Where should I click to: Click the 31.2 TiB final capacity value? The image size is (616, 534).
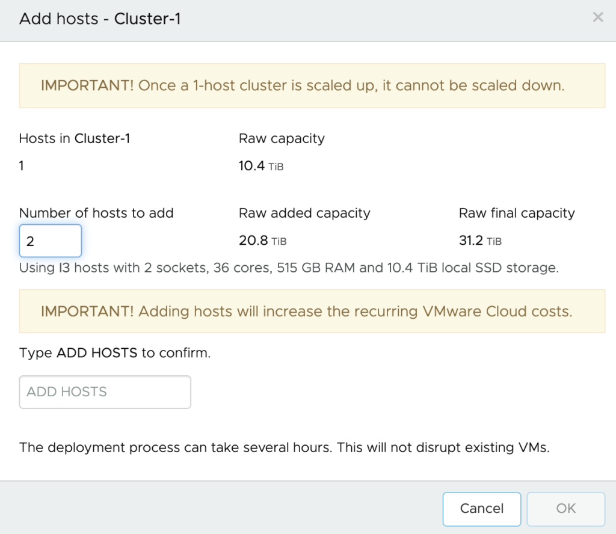tap(480, 241)
